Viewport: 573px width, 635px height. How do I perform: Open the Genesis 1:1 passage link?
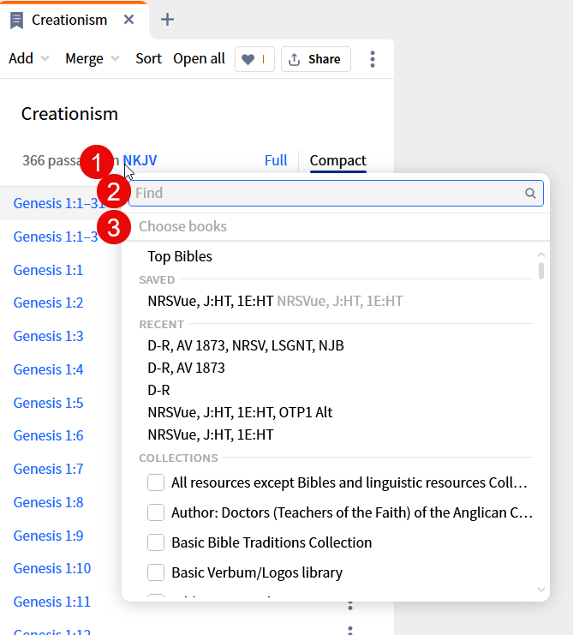pos(48,270)
